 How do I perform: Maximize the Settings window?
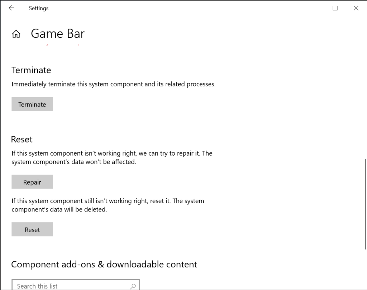coord(335,8)
